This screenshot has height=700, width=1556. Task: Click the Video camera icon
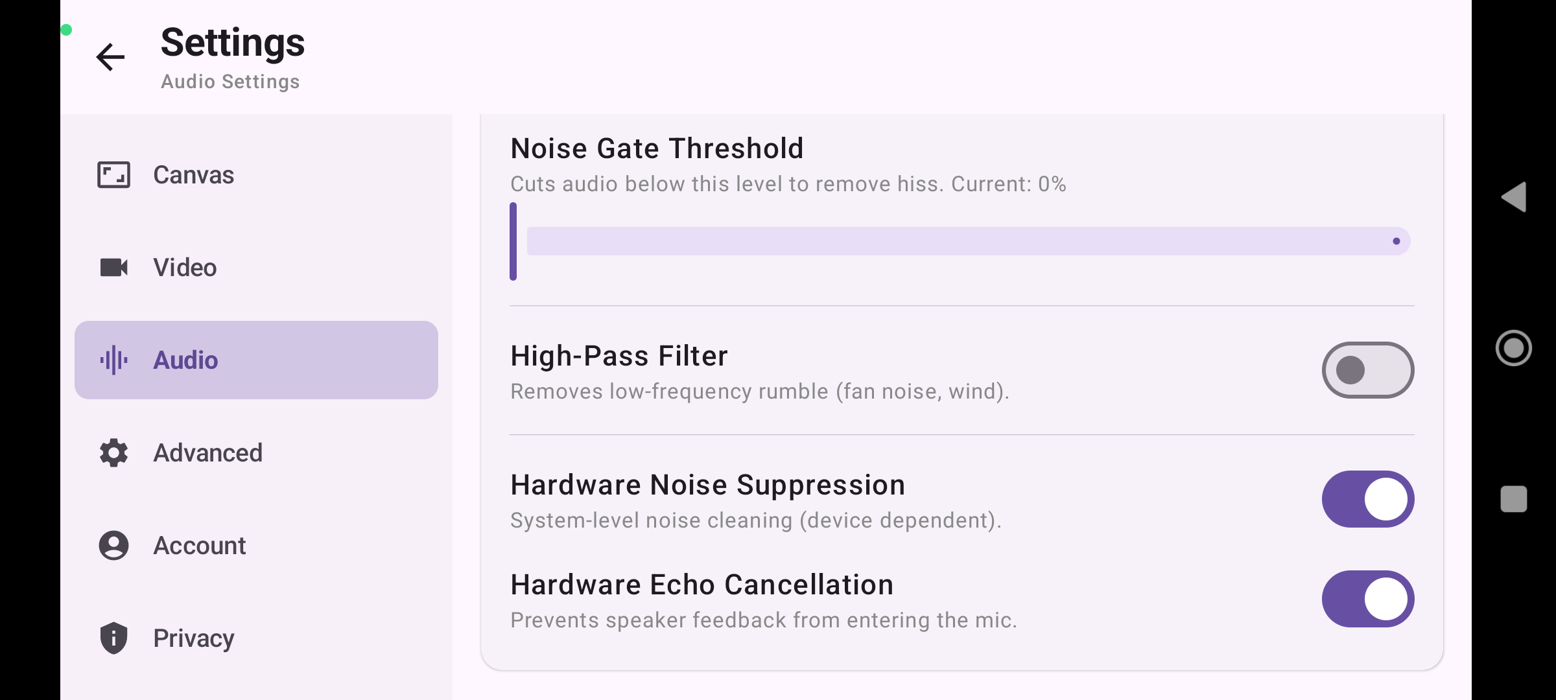click(113, 267)
